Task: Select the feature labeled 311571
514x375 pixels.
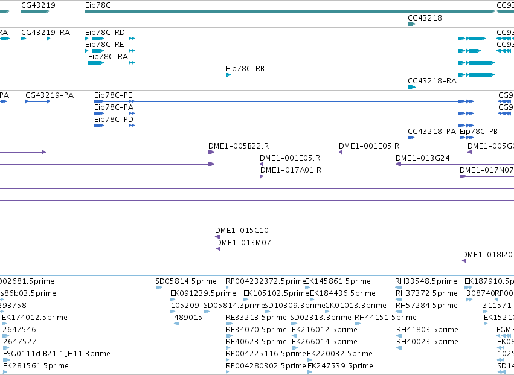Action: 485,312
